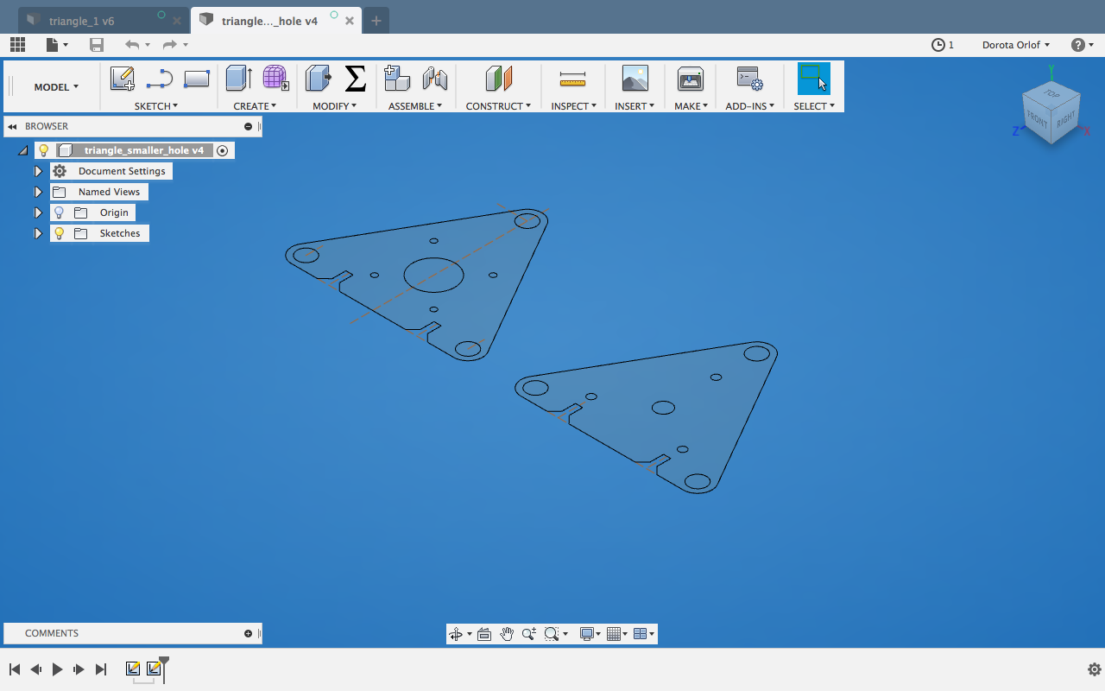Toggle the Sketches folder lightbulb

[60, 233]
